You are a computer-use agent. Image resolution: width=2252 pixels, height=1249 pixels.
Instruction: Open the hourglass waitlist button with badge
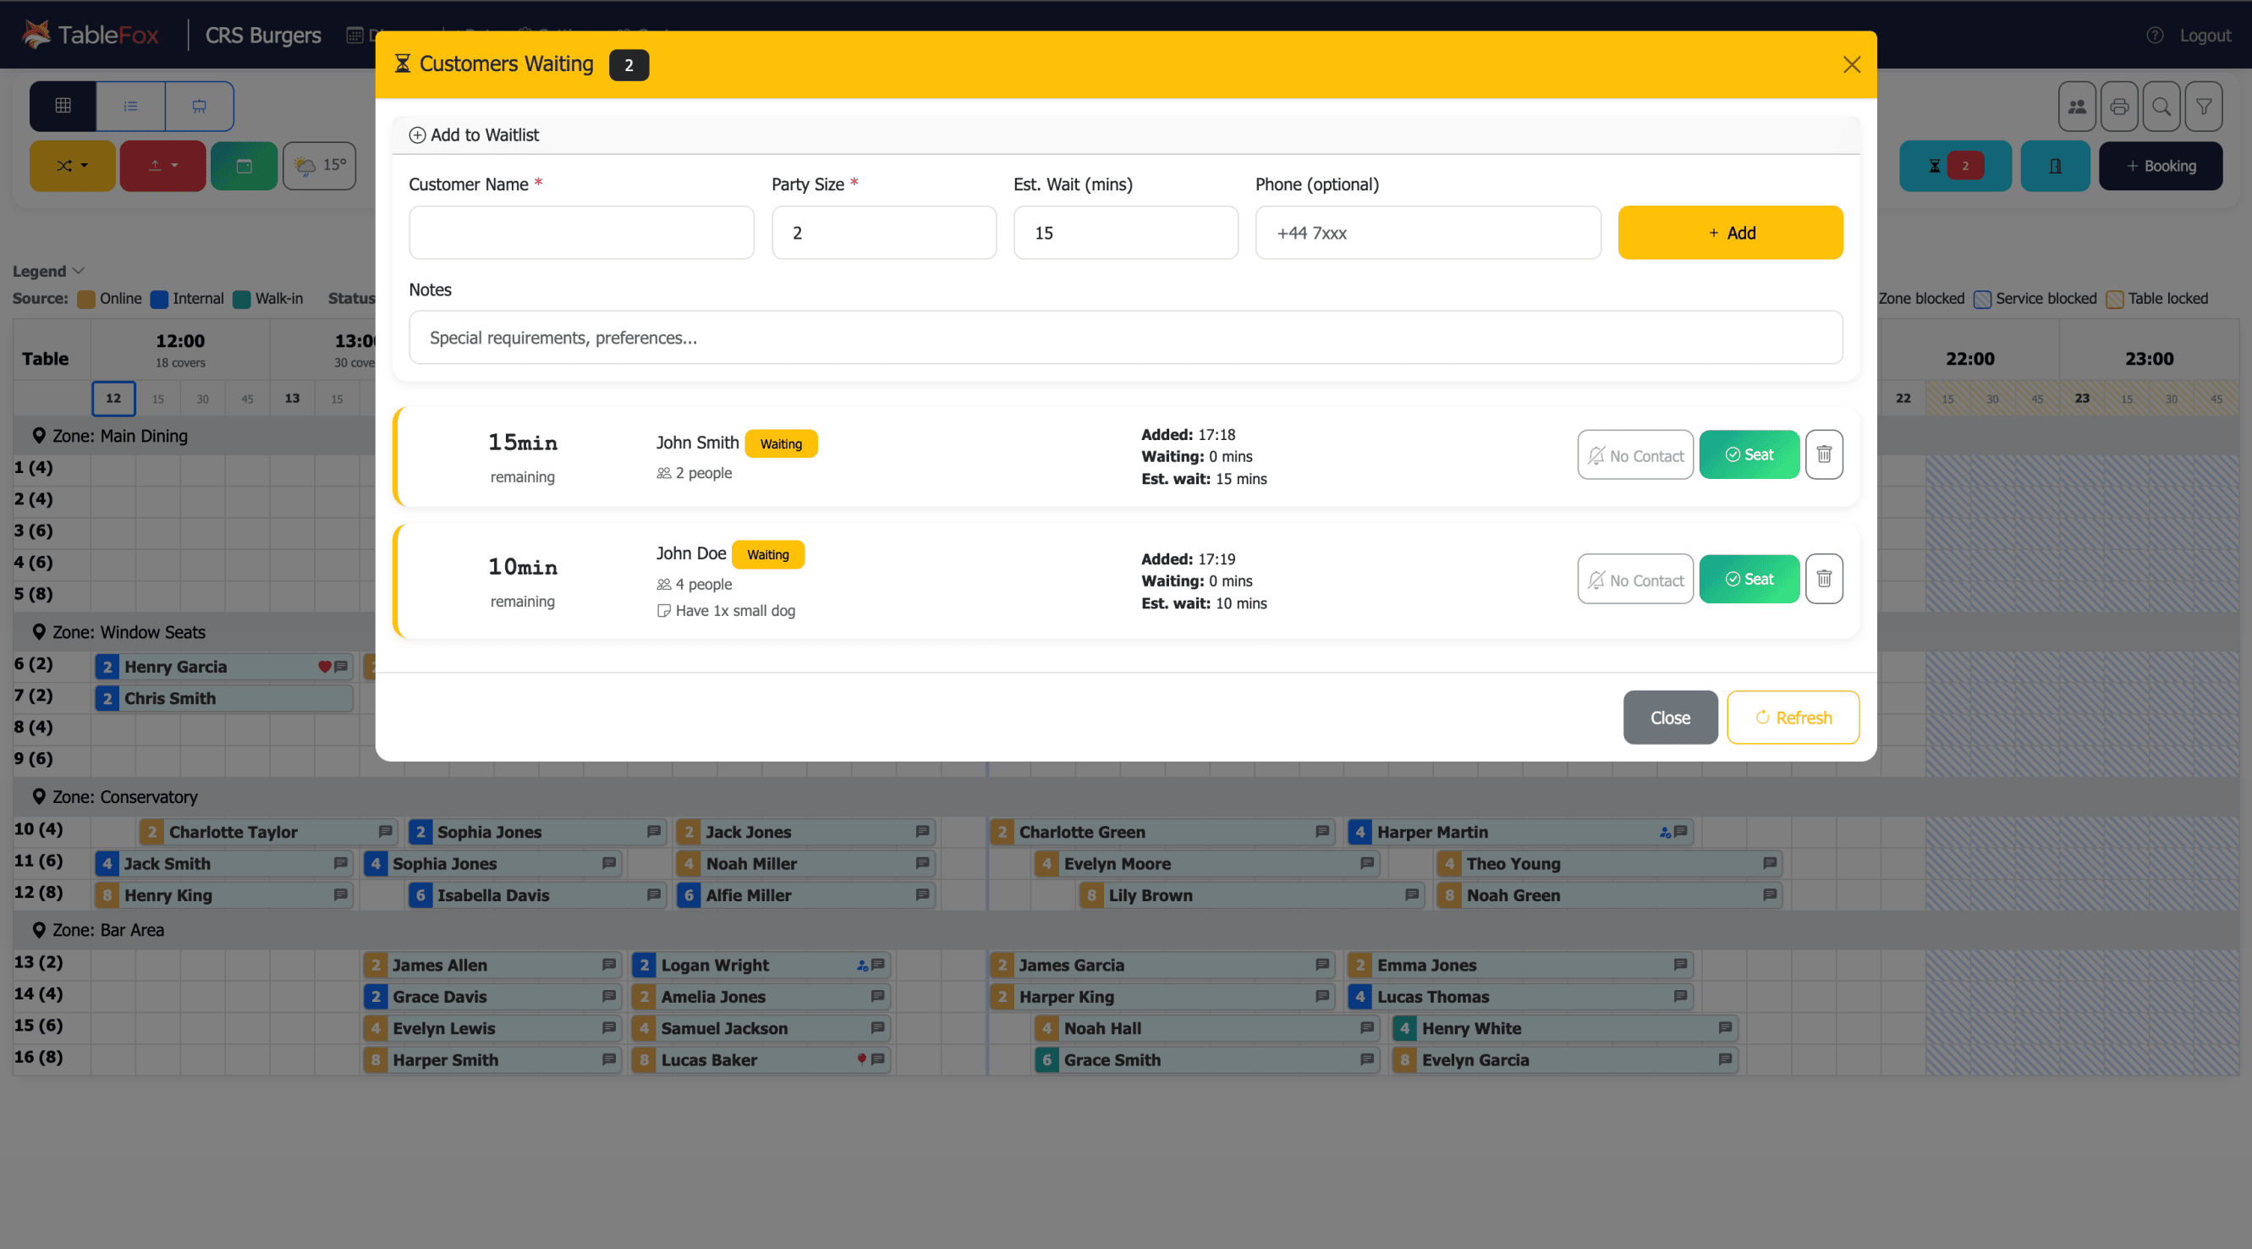tap(1955, 165)
